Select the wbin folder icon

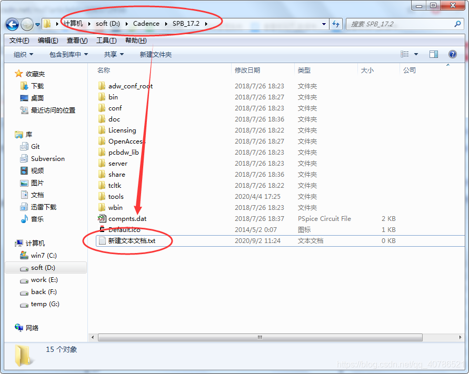point(102,208)
